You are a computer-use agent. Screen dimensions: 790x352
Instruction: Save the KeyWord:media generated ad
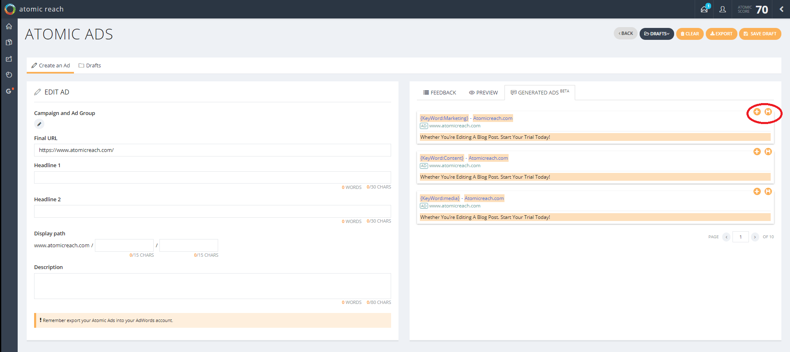point(768,191)
